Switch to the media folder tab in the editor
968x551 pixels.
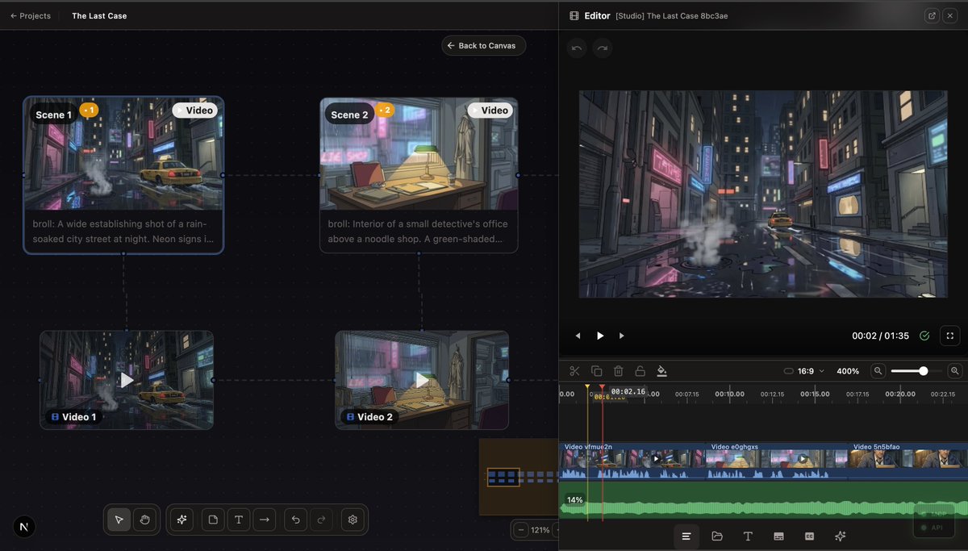[716, 536]
